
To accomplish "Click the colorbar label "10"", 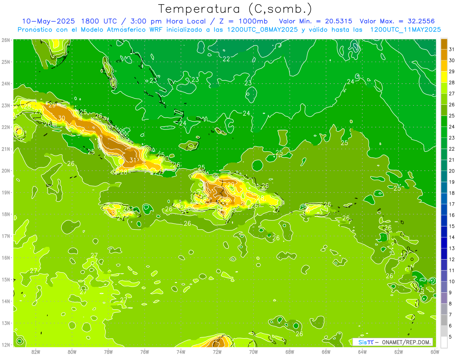I will click(452, 282).
